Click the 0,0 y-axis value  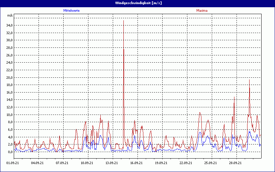tap(10, 152)
